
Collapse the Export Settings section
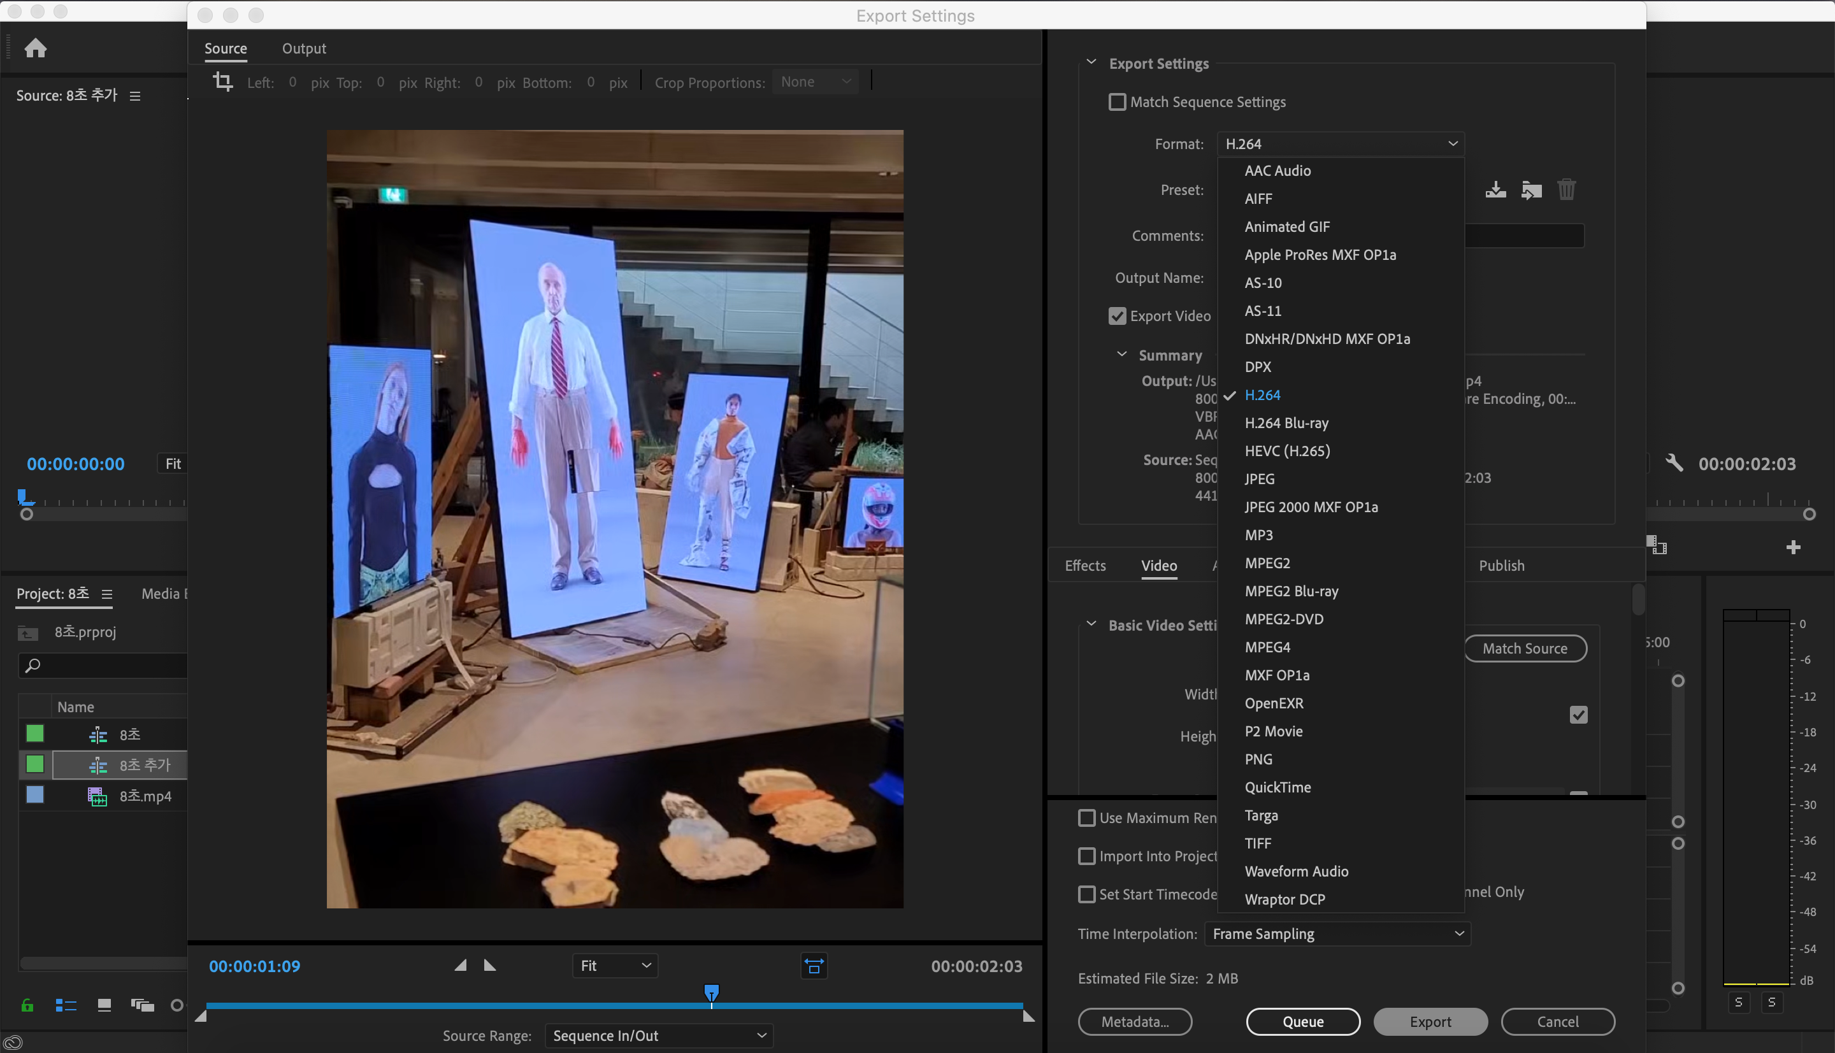pos(1091,63)
